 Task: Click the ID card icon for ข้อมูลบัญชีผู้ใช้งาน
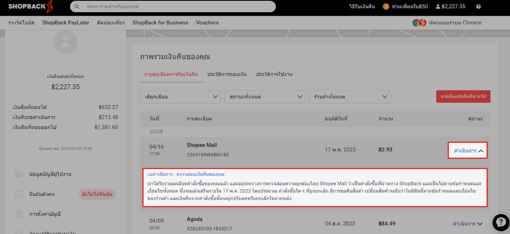pyautogui.click(x=19, y=174)
